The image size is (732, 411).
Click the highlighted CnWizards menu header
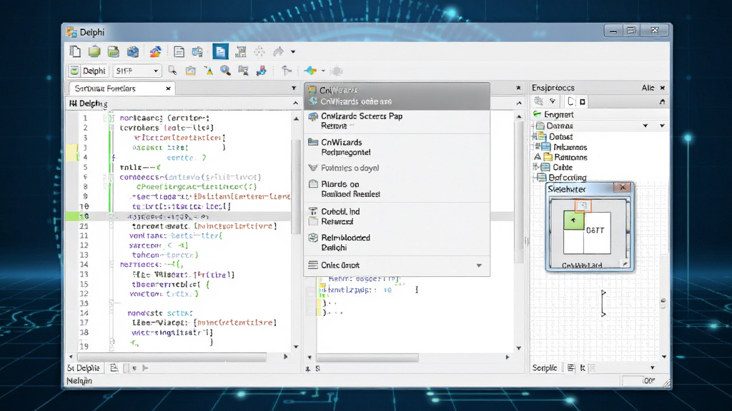(397, 96)
